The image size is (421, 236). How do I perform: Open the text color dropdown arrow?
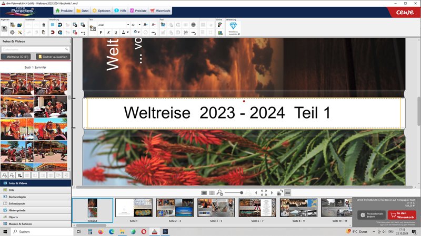click(127, 33)
